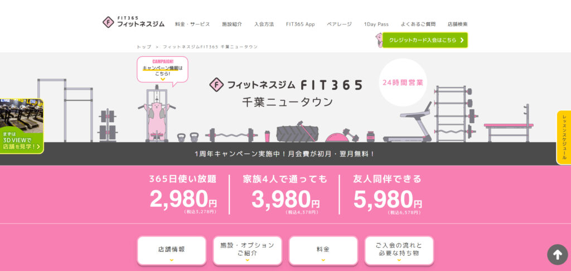Click the 24時間営業 circle badge
Viewport: 571px width, 271px height.
[x=403, y=83]
